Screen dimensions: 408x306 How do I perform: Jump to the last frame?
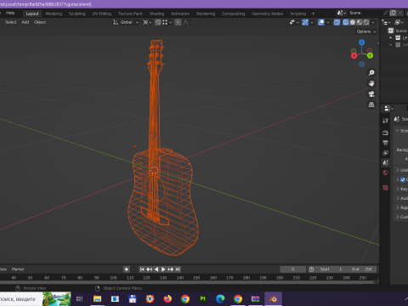[x=178, y=269]
